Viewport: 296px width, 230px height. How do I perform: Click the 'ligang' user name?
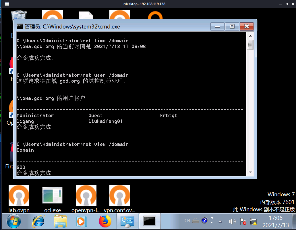coord(25,121)
